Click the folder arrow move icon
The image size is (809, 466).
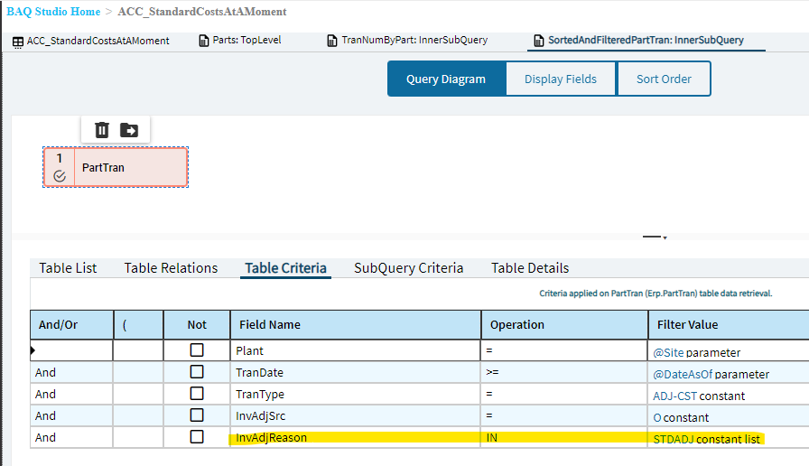(129, 130)
